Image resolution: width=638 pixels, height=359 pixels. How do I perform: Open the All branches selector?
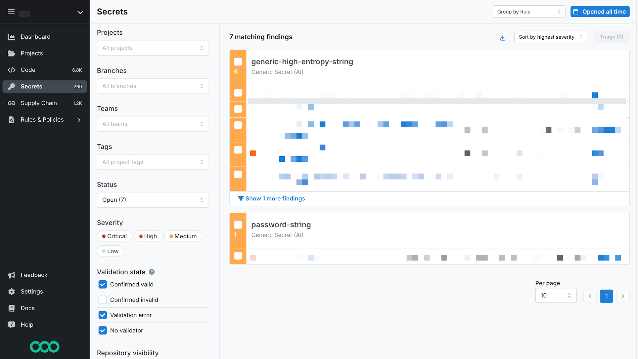[x=153, y=86]
